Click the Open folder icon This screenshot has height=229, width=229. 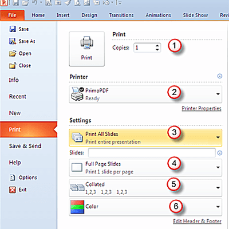(x=13, y=53)
